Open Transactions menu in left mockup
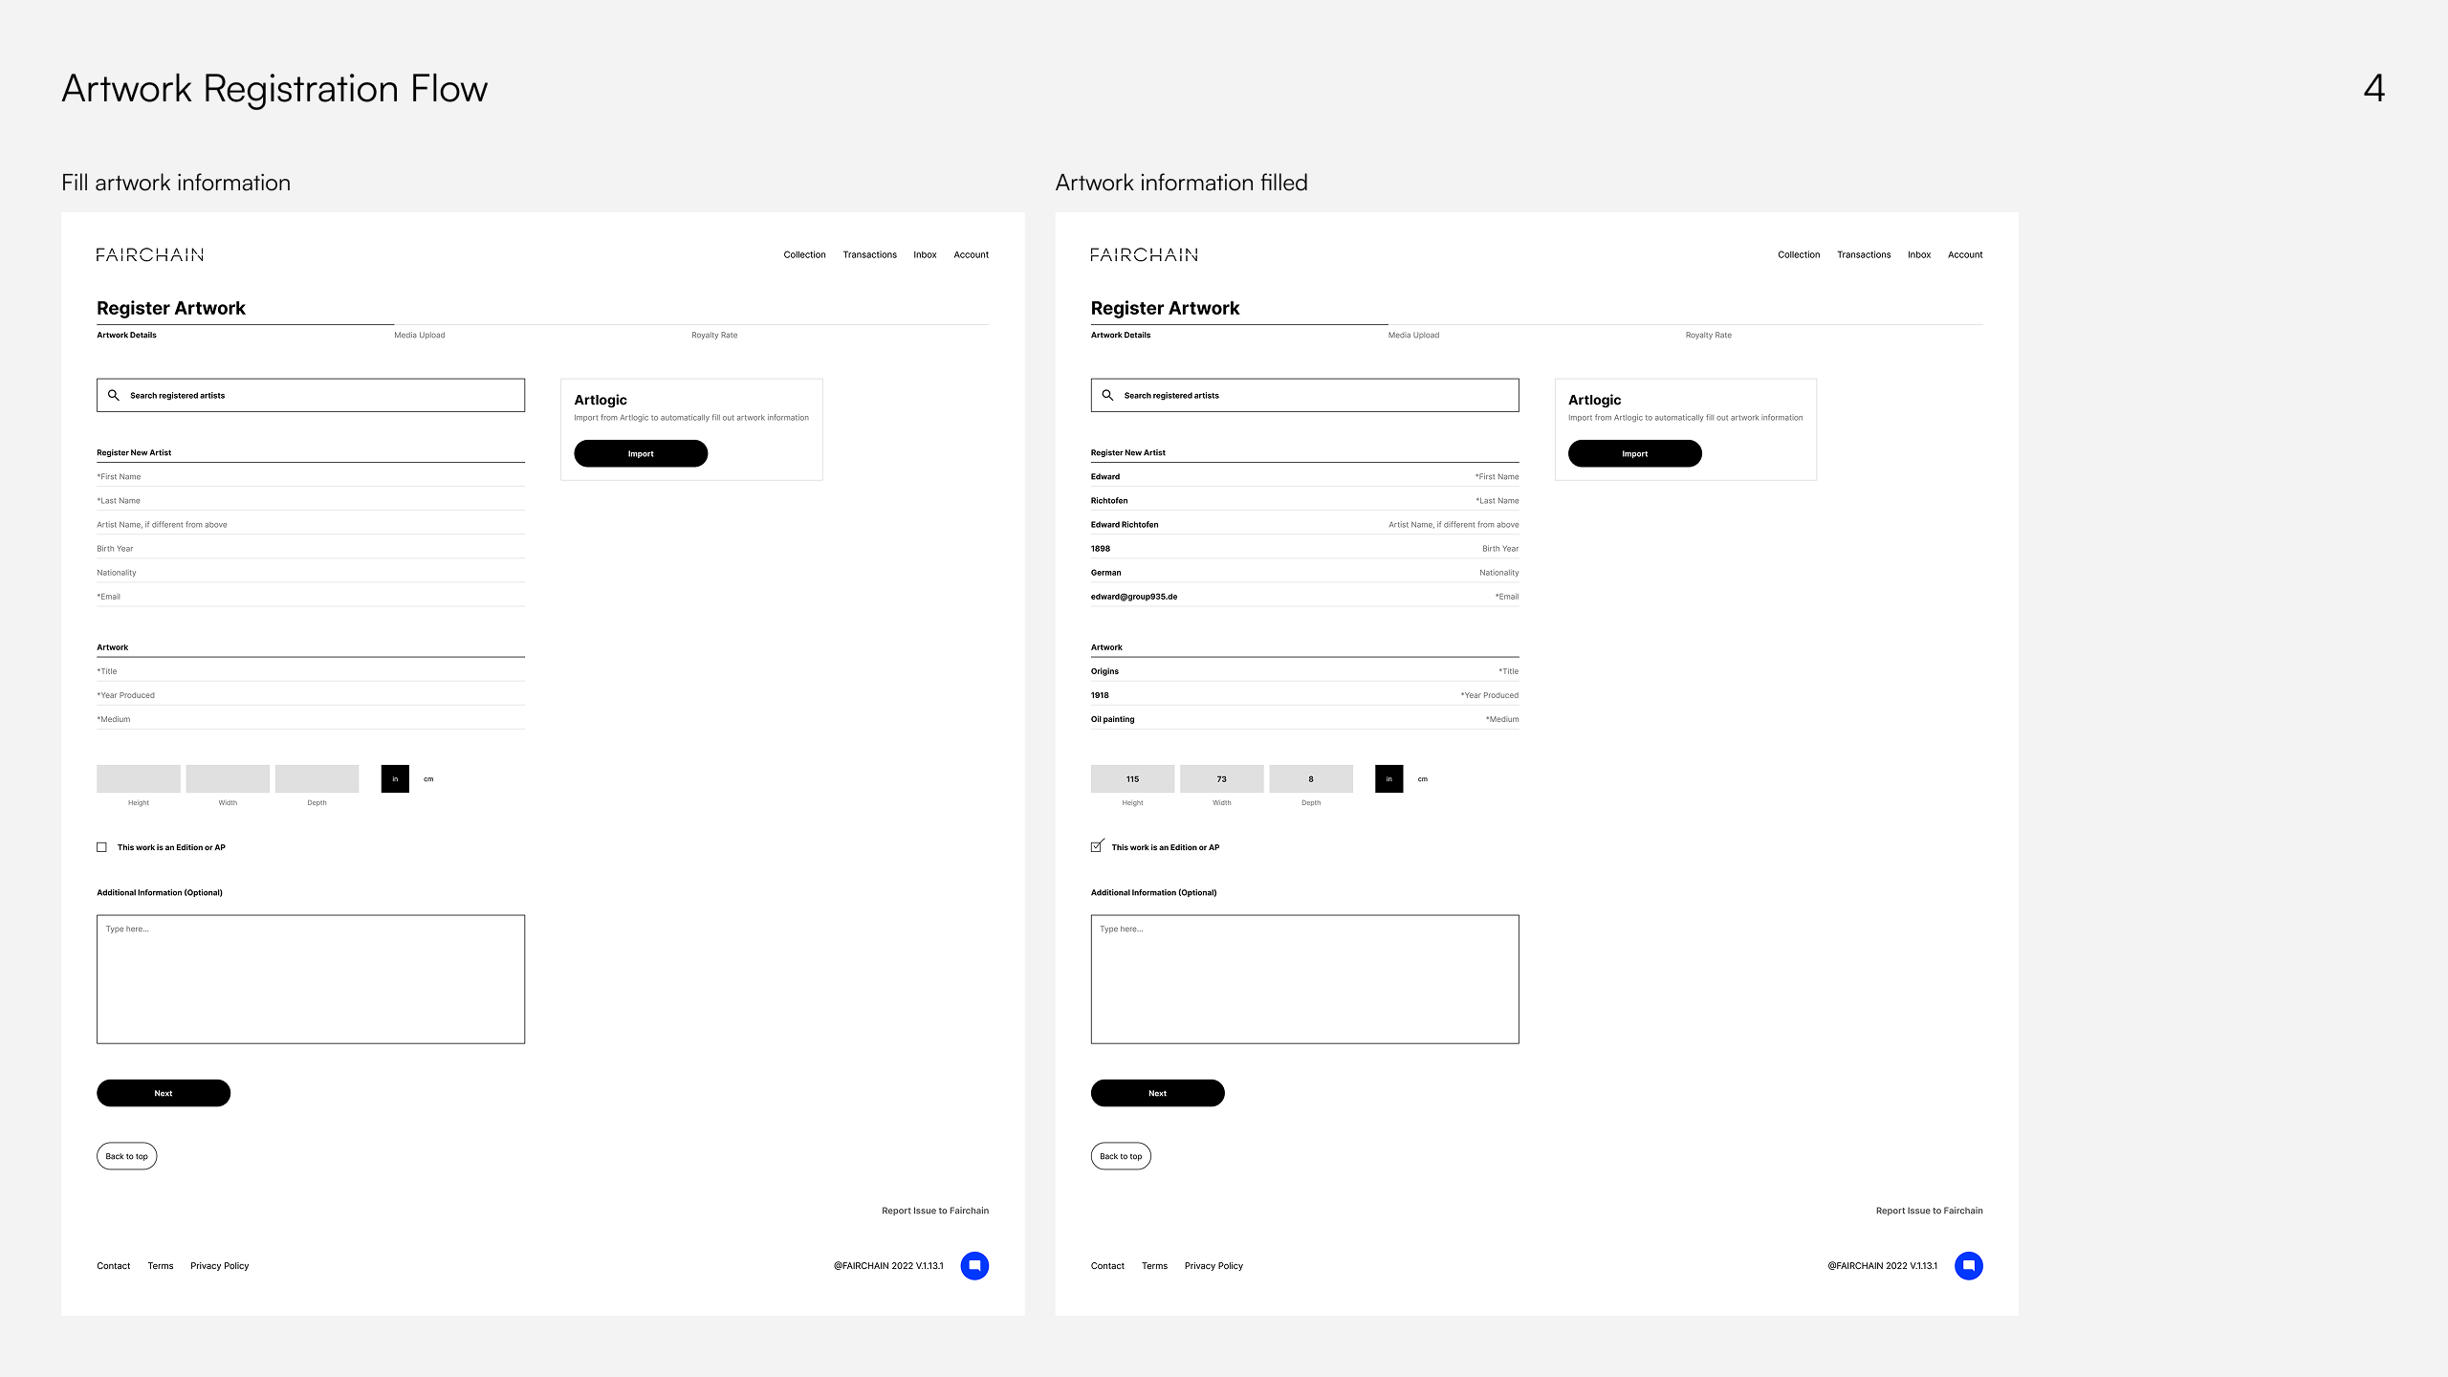This screenshot has width=2448, height=1377. click(x=869, y=254)
